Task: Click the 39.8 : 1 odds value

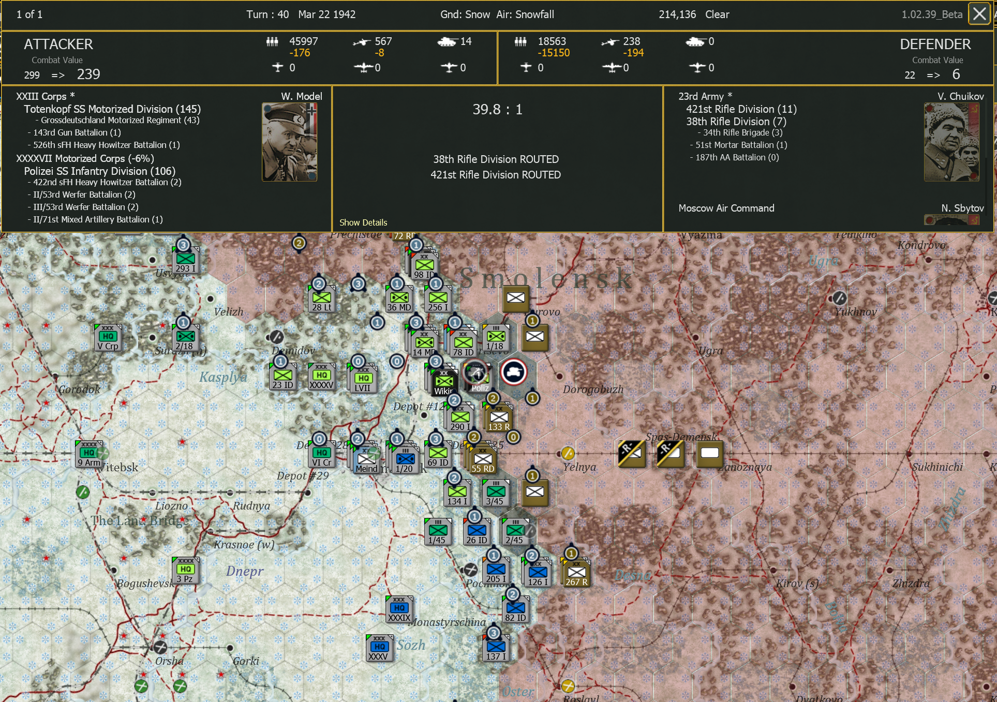Action: tap(497, 110)
